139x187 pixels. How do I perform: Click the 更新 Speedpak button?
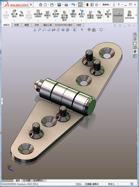[129, 15]
